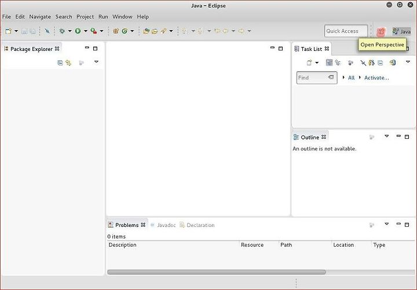Image resolution: width=417 pixels, height=290 pixels.
Task: Open the Problems view menu triangle
Action: tap(387, 224)
